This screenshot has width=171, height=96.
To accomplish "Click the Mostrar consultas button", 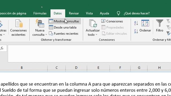I will click(64, 21).
